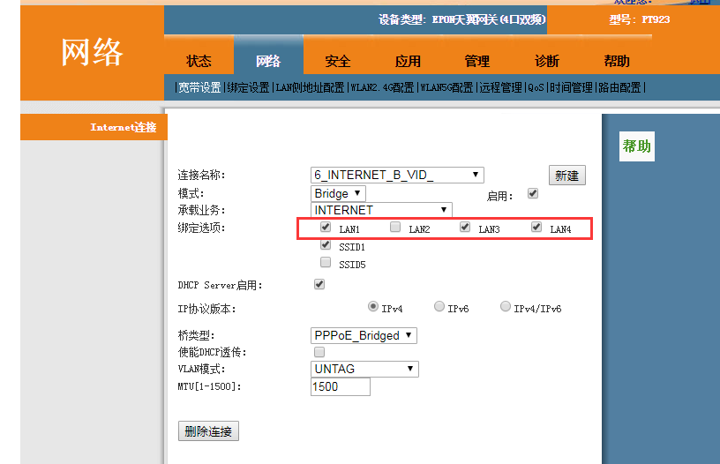
Task: Click the MTU input field
Action: tap(341, 387)
